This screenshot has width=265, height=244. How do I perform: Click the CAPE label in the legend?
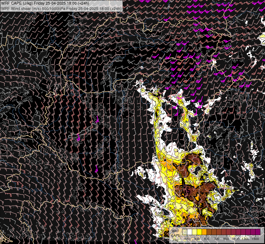[176, 235]
